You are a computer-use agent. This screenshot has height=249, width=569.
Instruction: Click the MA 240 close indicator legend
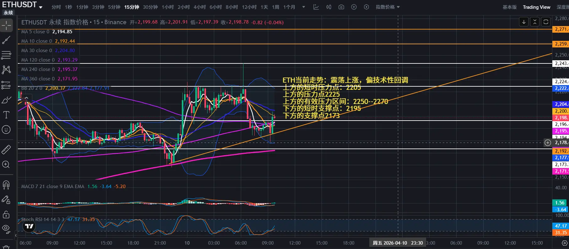pyautogui.click(x=49, y=69)
